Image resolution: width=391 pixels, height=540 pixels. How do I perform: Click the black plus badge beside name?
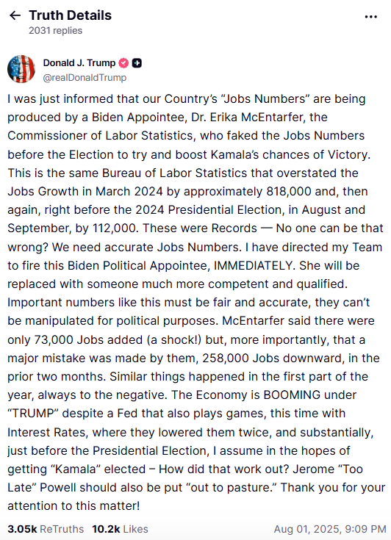pos(137,63)
